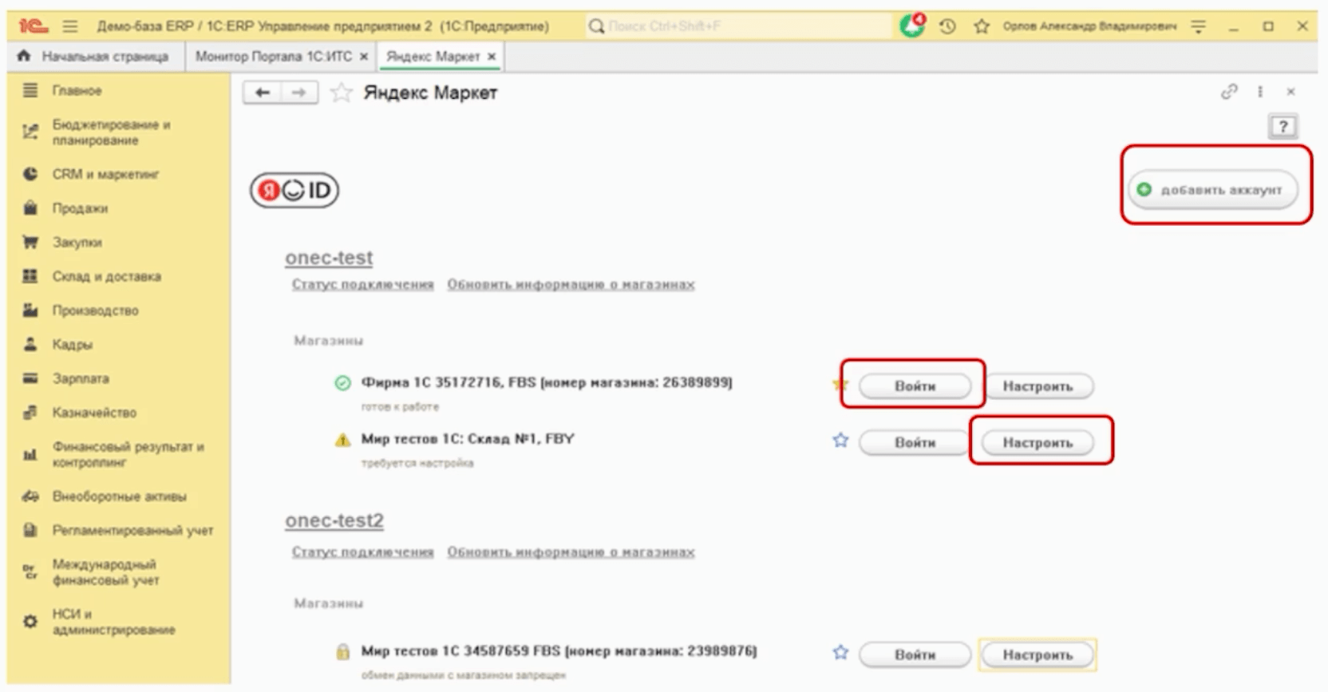Click Настроить for Мир тестов 1С Склад №1

(1037, 442)
